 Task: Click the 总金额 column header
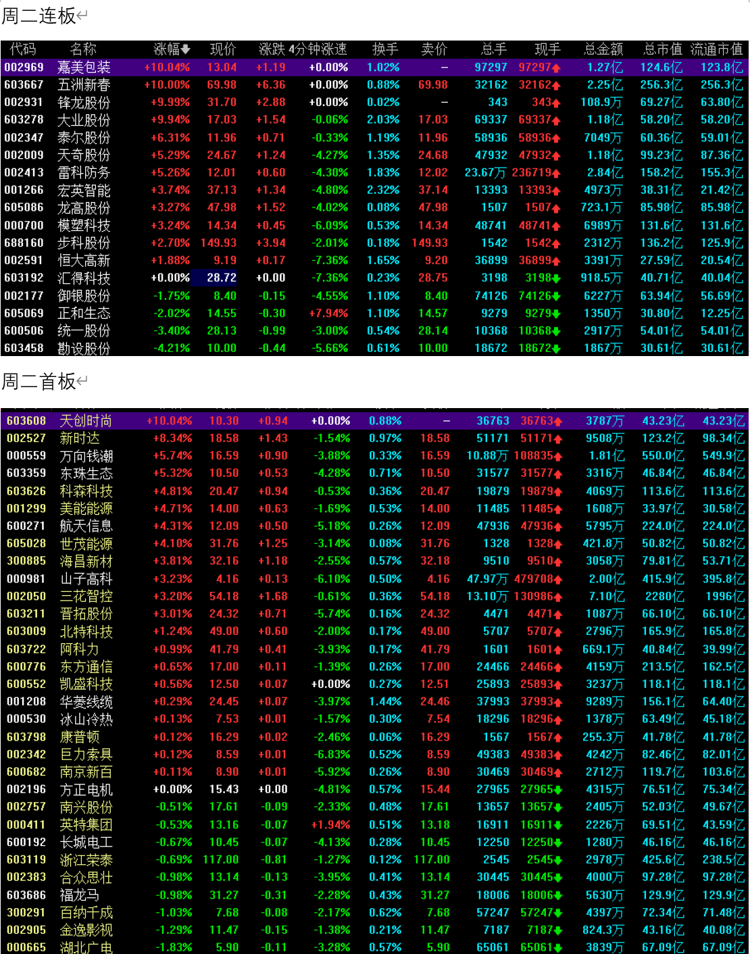[x=603, y=49]
